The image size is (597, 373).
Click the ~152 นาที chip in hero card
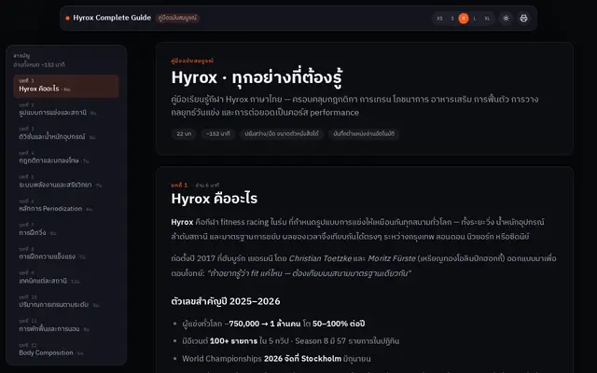coord(218,134)
